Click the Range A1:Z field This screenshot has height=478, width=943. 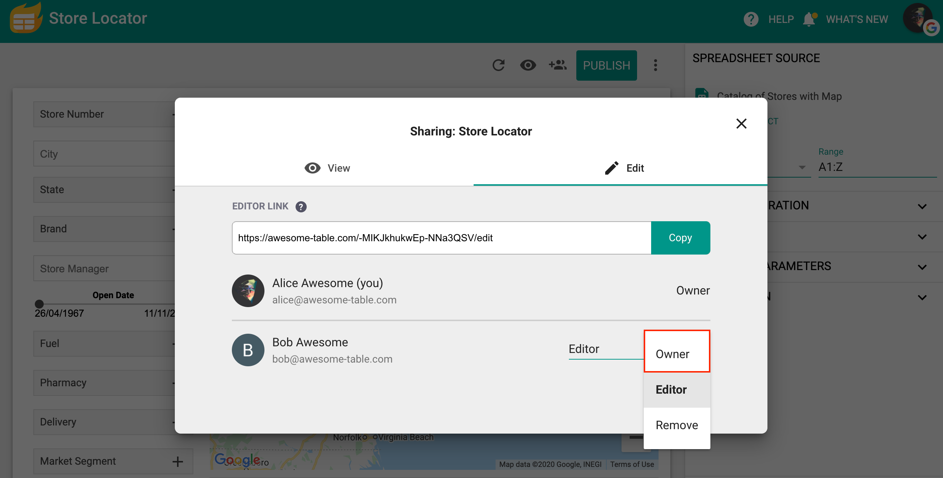tap(877, 167)
